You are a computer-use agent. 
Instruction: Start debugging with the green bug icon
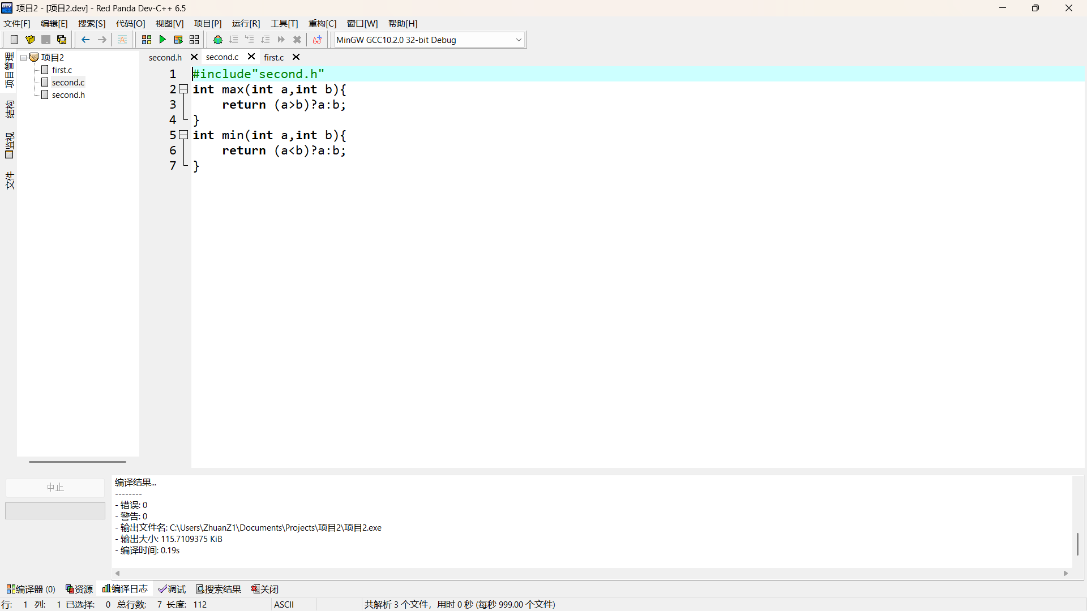217,40
